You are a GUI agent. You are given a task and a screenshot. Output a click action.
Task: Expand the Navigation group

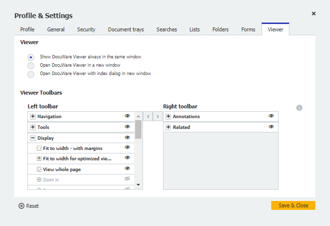(33, 117)
